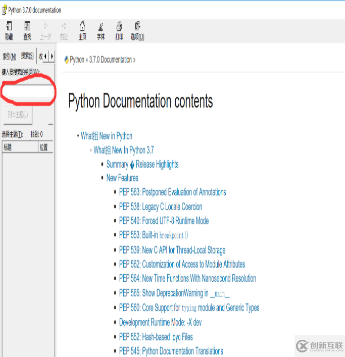345x357 pixels.
Task: Switch to the Search (搜索) tab
Action: point(27,56)
